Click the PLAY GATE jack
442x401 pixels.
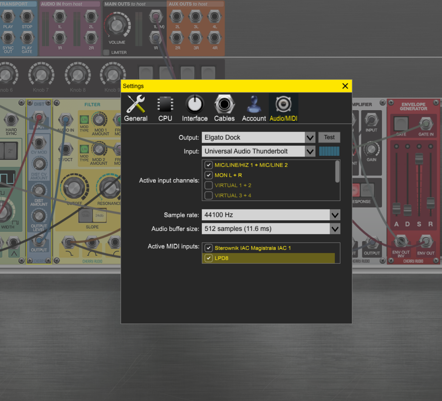(x=27, y=37)
